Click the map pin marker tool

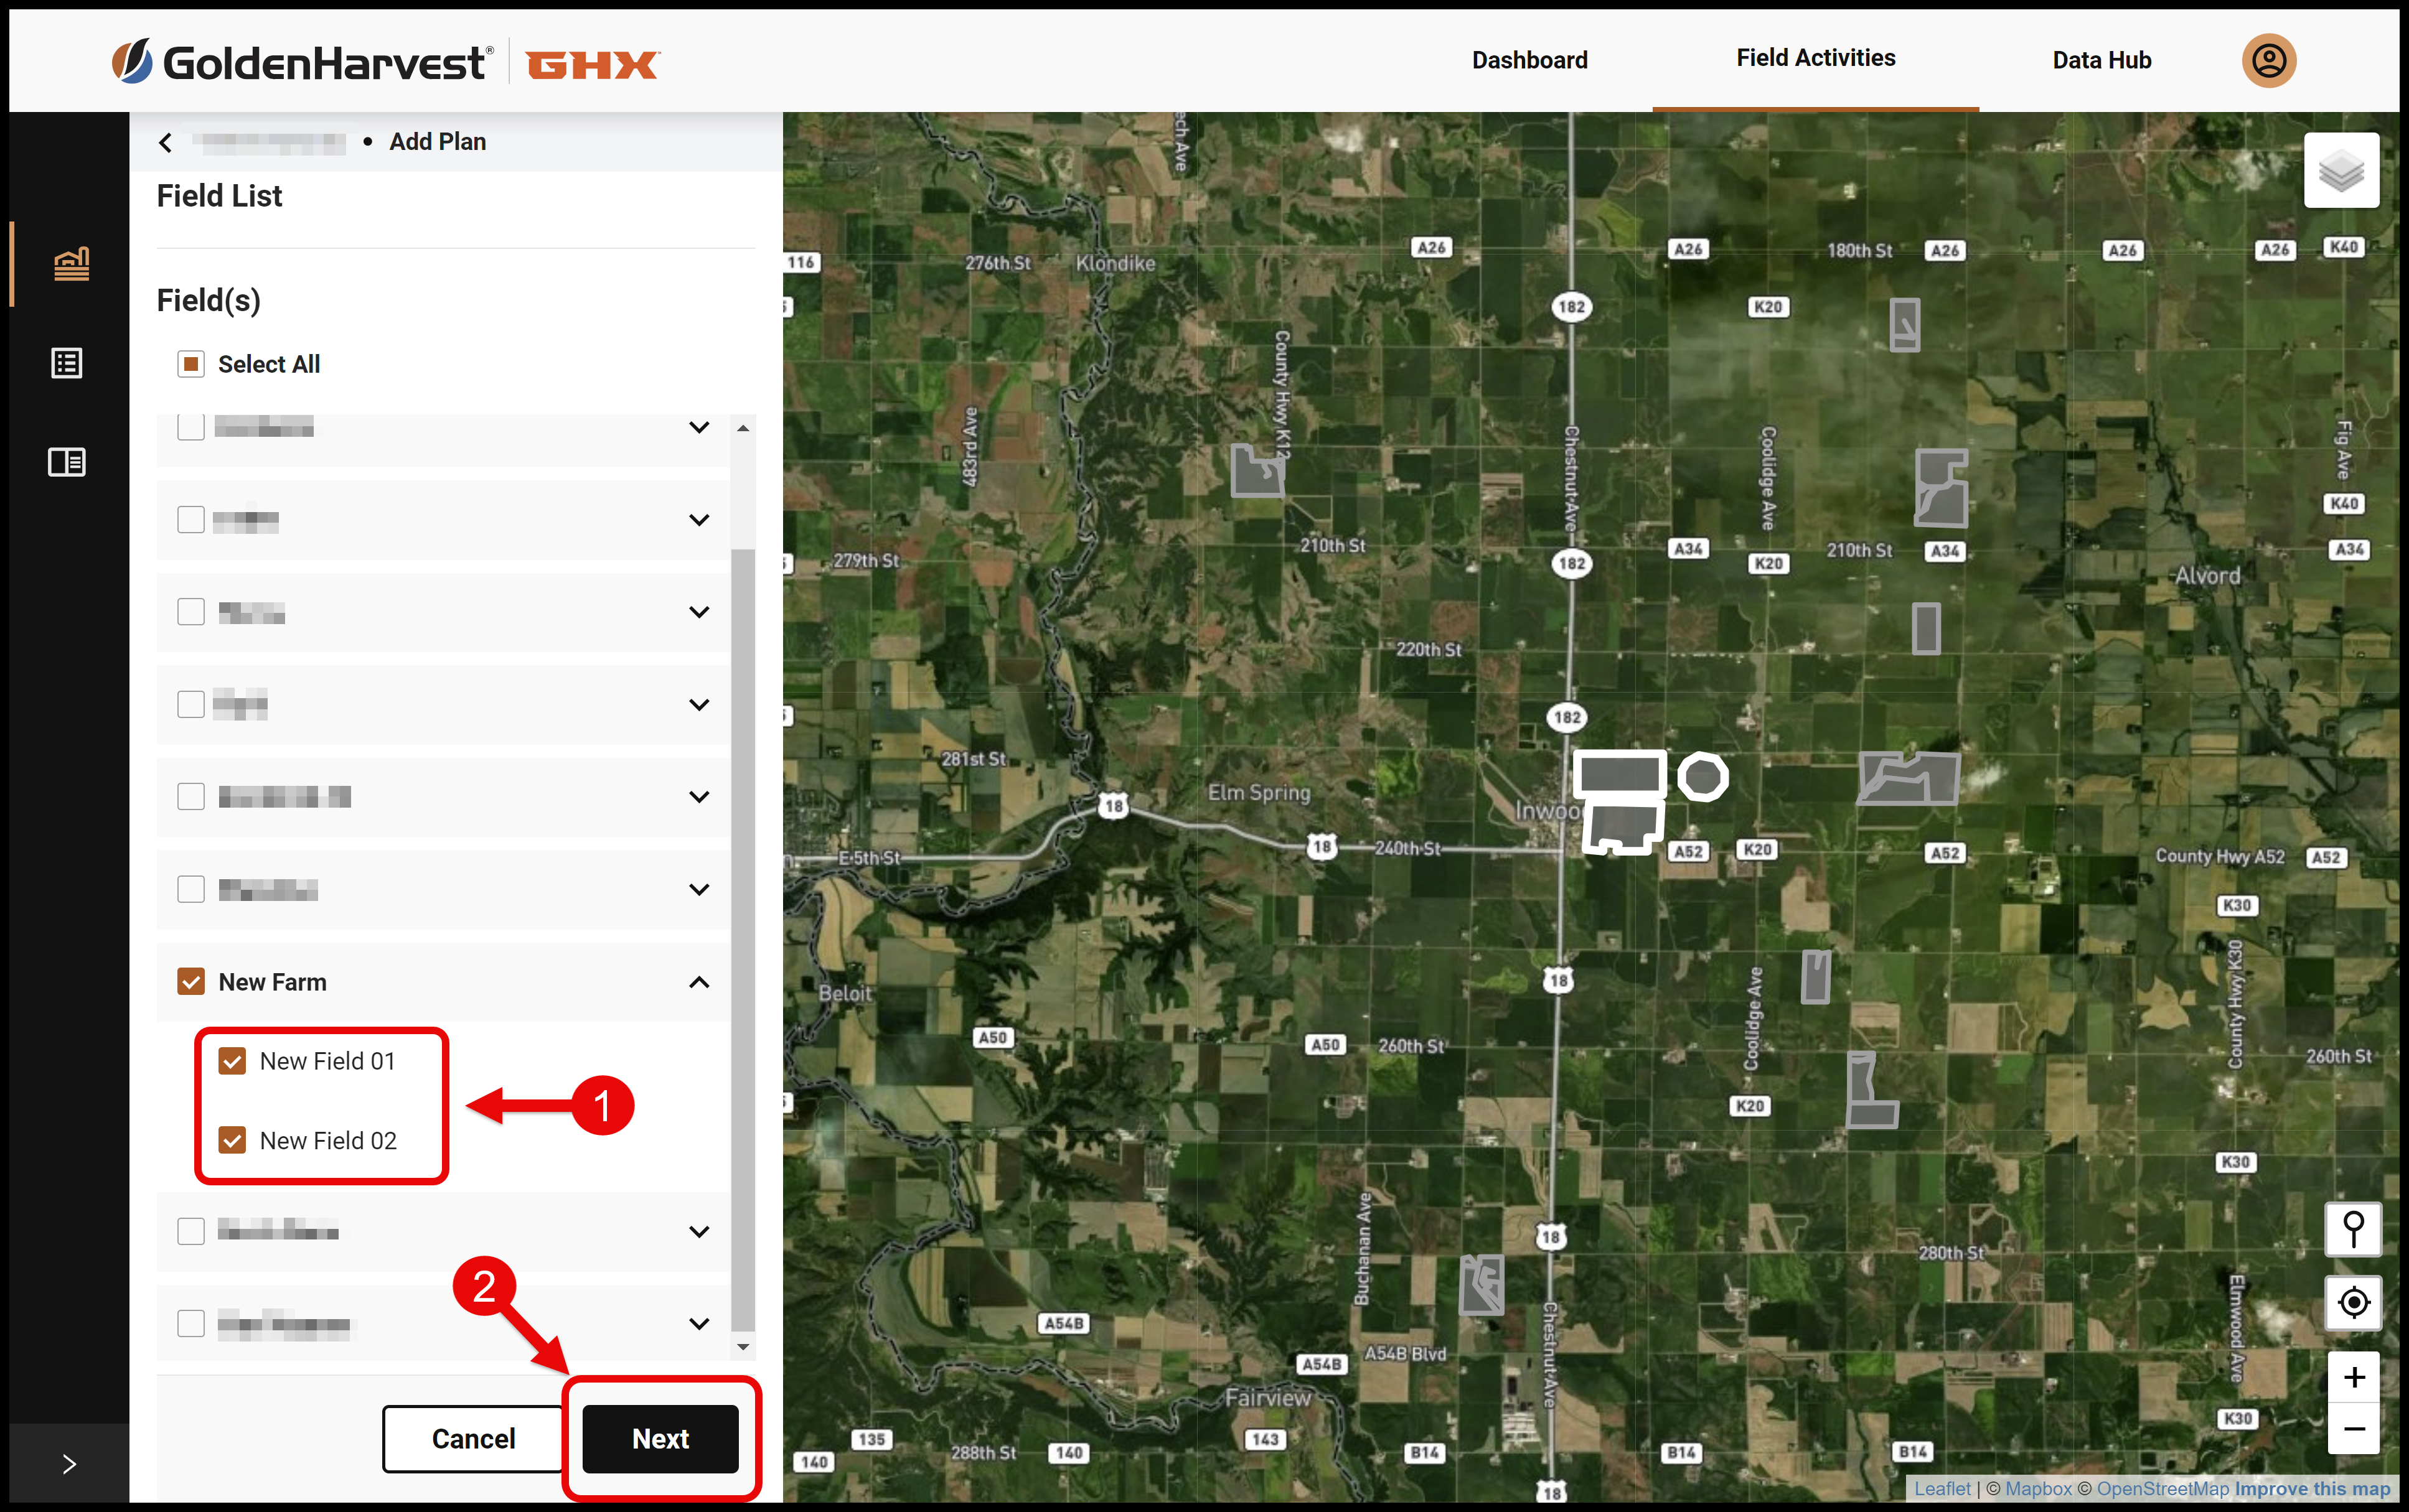(x=2353, y=1228)
